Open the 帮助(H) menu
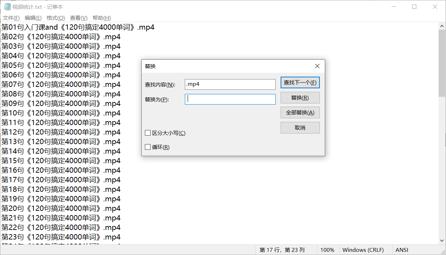 click(101, 18)
